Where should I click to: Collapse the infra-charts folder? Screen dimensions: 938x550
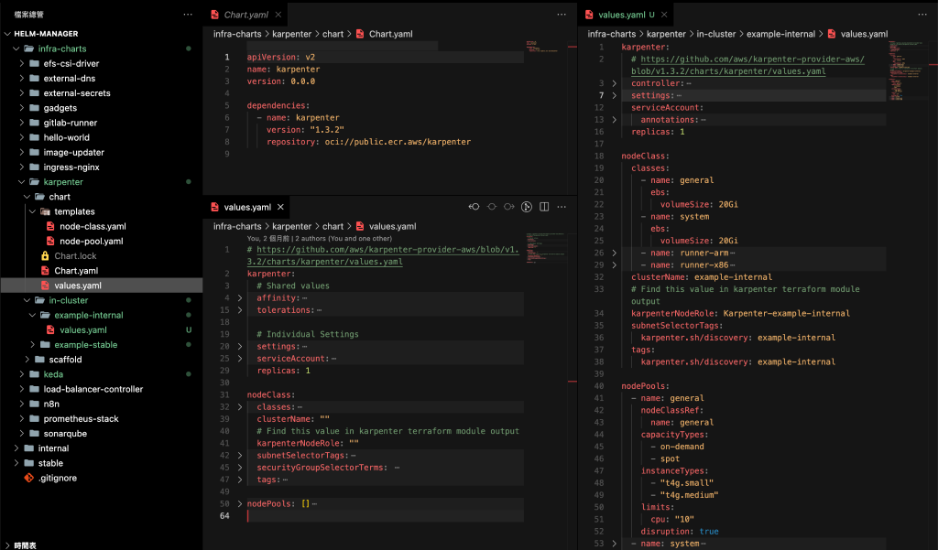pos(16,49)
